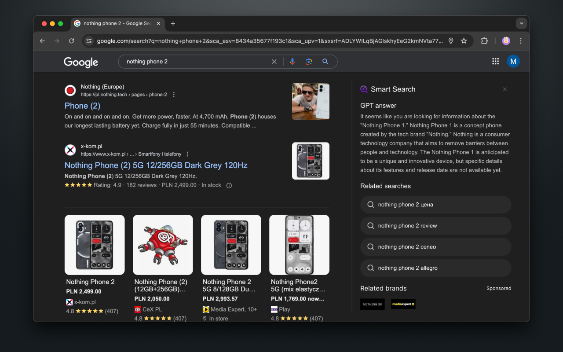The width and height of the screenshot is (563, 352).
Task: Open the Google apps grid
Action: click(495, 61)
